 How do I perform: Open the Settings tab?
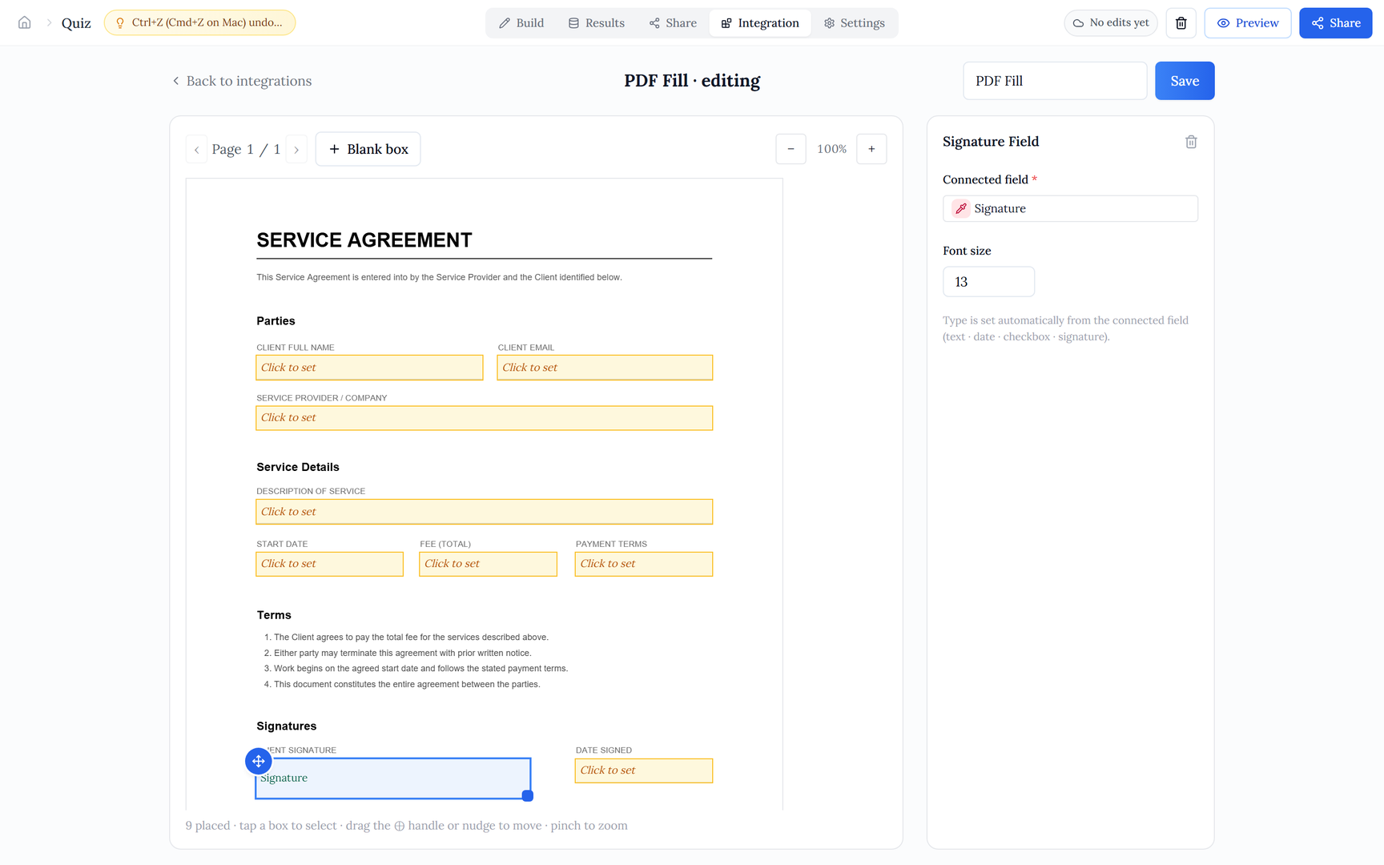tap(854, 23)
